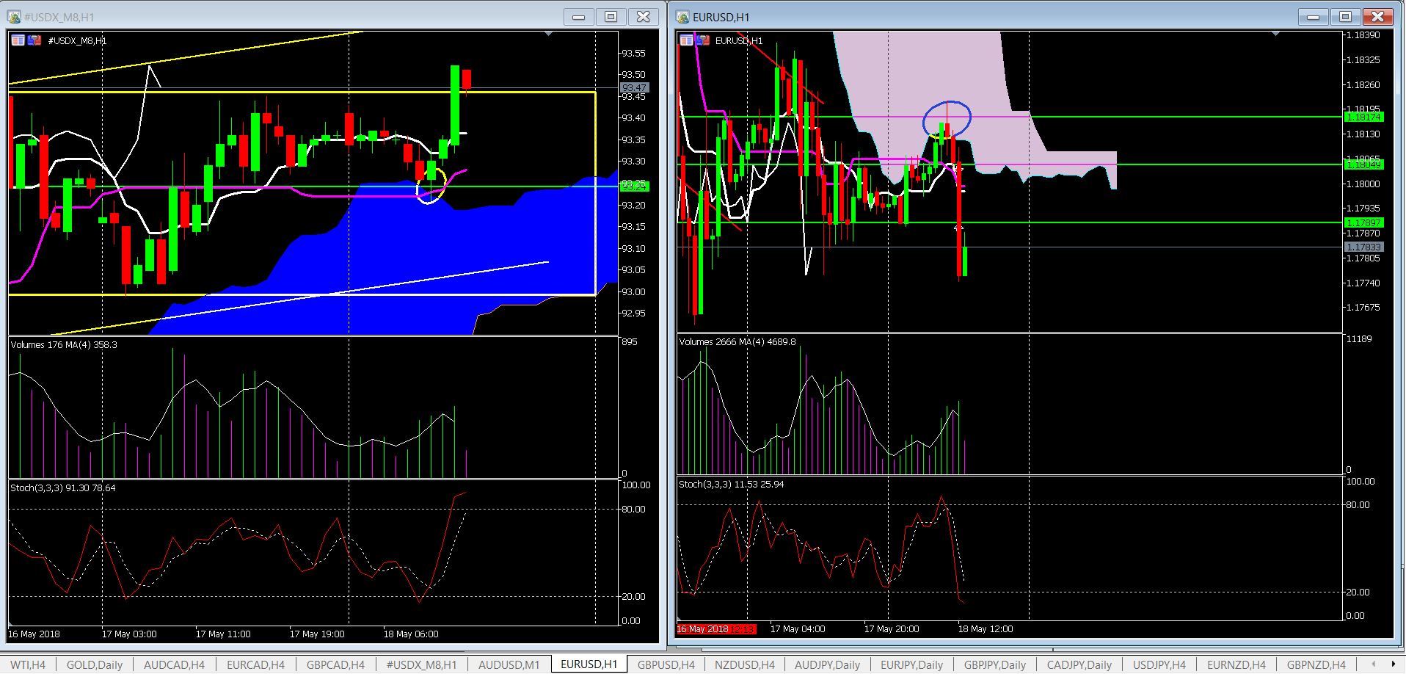Close the EURUSD,H1 chart window
Viewport: 1406px width, 674px height.
point(1377,17)
